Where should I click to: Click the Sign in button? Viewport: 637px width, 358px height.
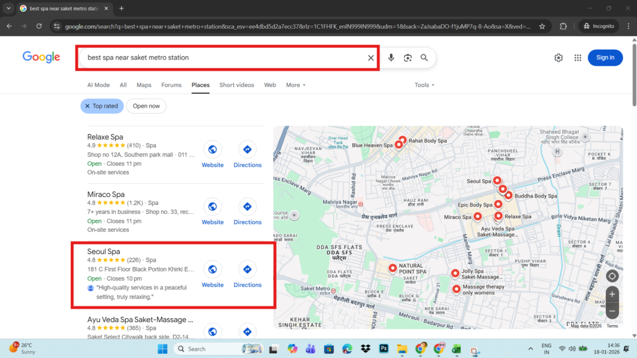[x=605, y=57]
